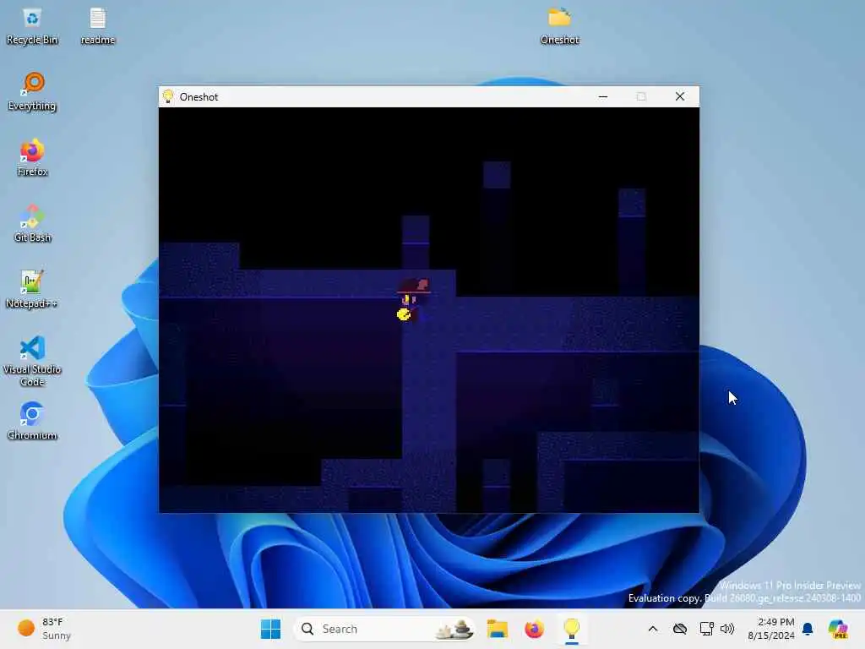This screenshot has width=865, height=649.
Task: Launch Chromium from the desktop
Action: (32, 421)
